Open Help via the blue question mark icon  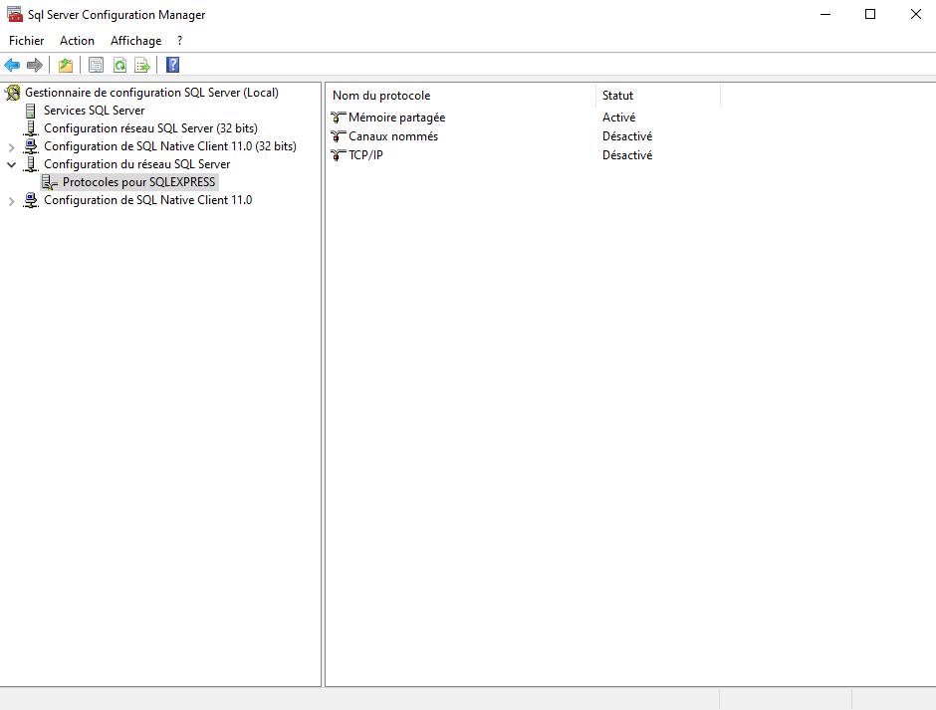pos(172,66)
